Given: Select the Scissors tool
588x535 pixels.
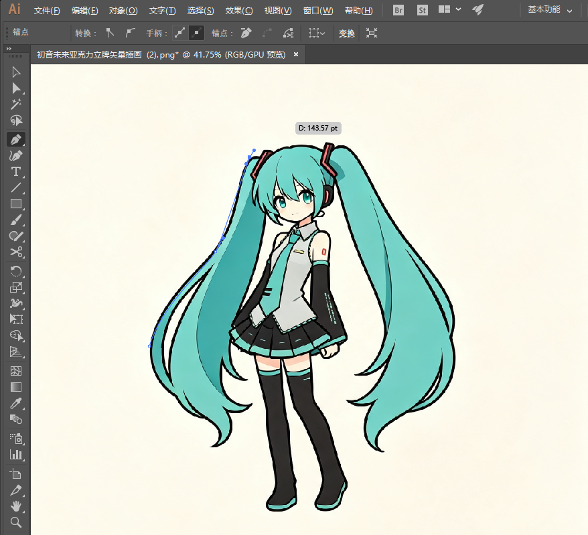Looking at the screenshot, I should click(16, 252).
